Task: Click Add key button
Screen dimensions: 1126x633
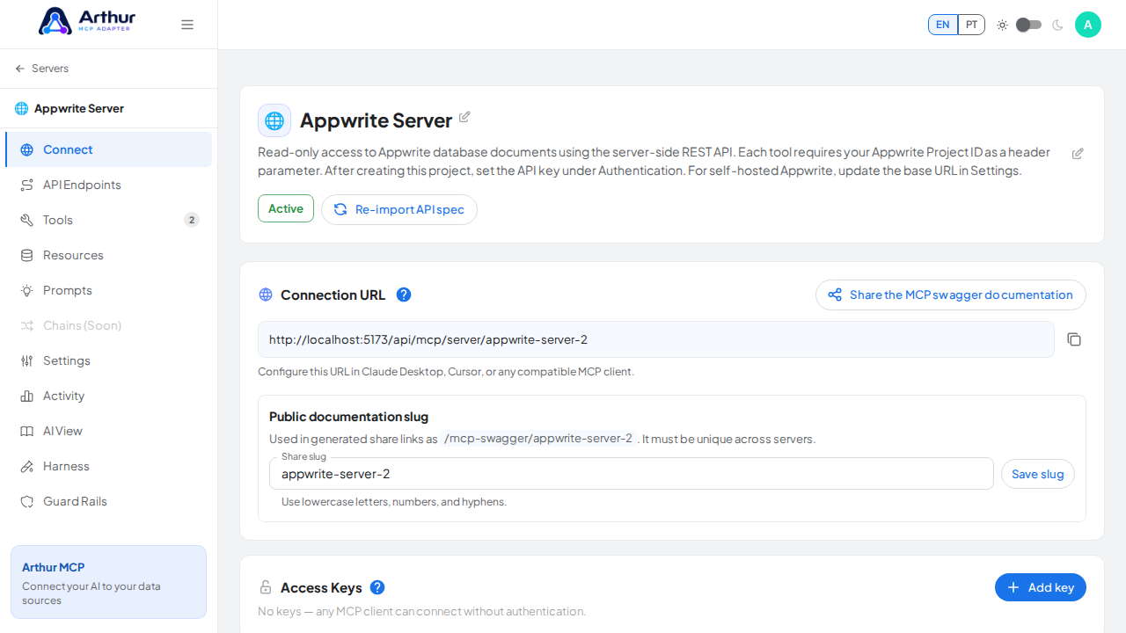Action: click(1041, 587)
